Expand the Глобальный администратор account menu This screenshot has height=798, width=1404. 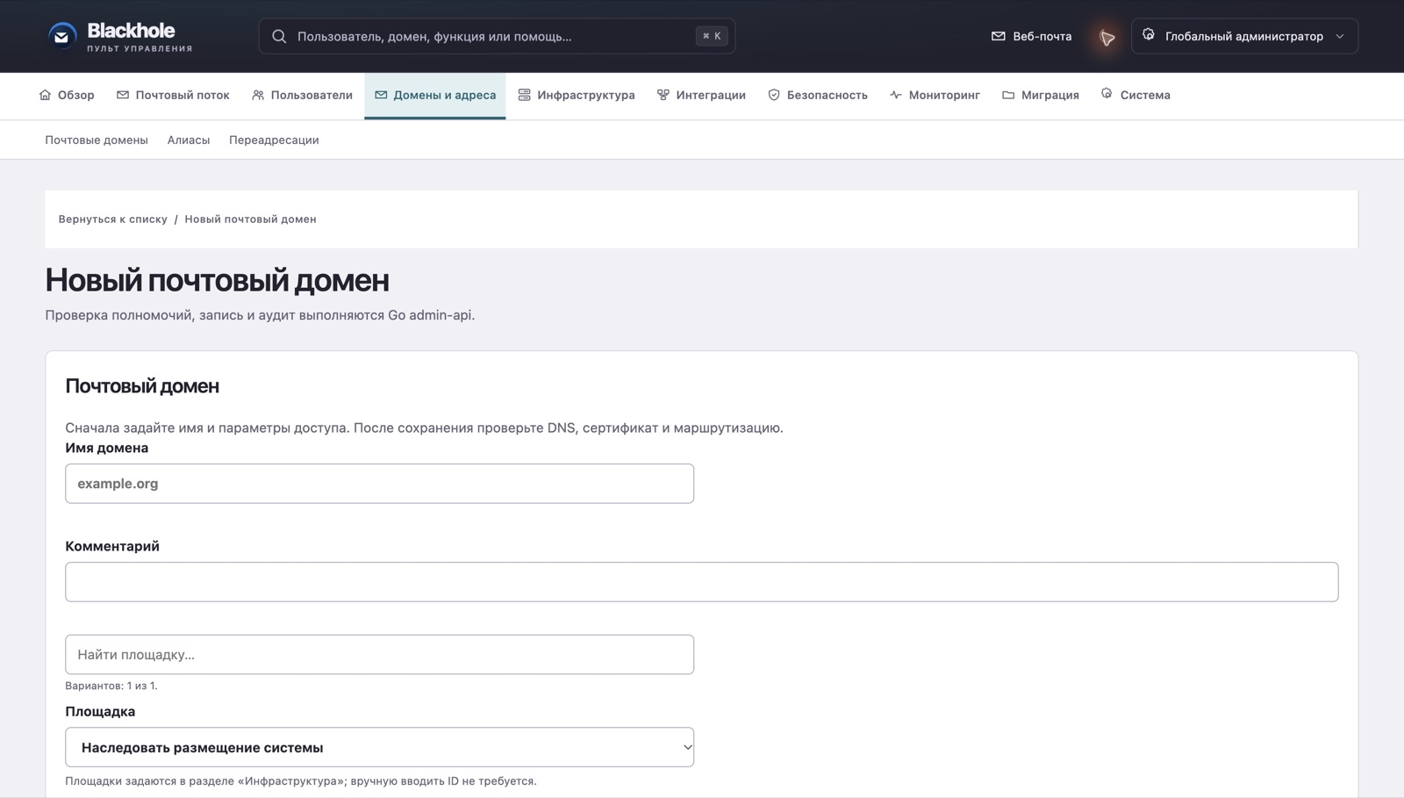(x=1244, y=36)
